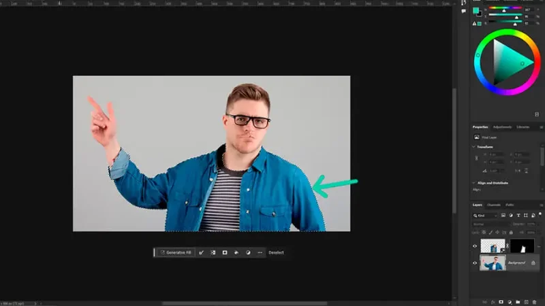
Task: Select the Properties tab
Action: (x=480, y=127)
